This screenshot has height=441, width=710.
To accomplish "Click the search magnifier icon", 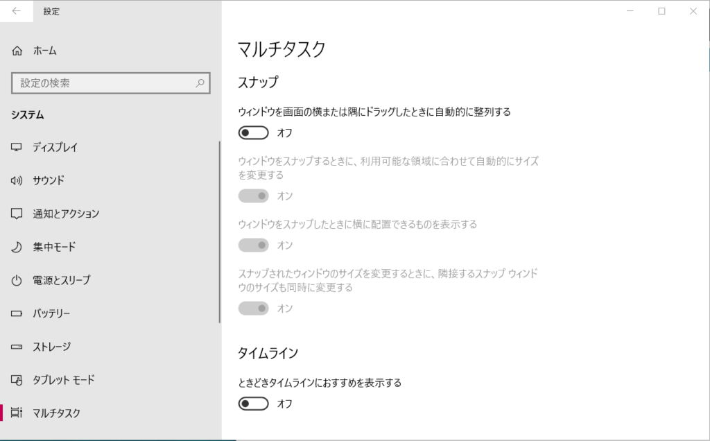I will tap(200, 83).
